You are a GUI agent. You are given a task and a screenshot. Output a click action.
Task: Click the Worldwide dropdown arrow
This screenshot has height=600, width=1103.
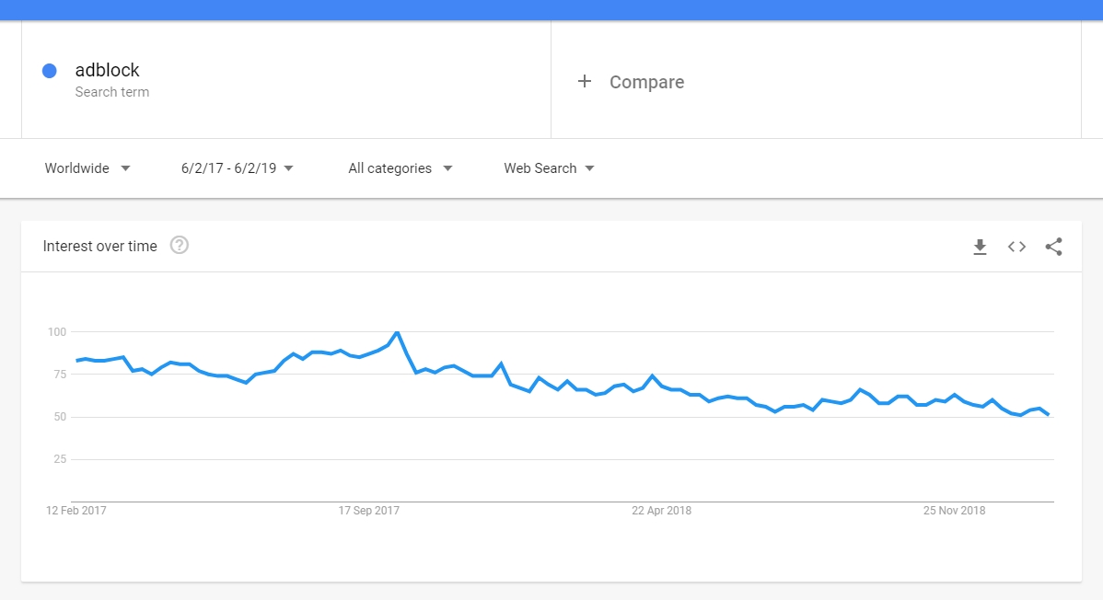[x=125, y=168]
